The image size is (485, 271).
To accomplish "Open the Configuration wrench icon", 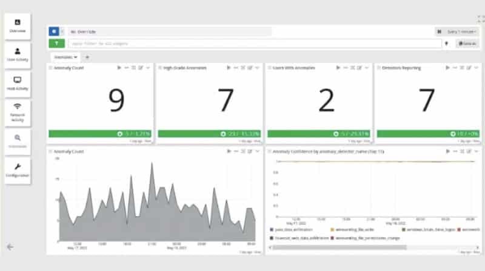I will point(18,169).
